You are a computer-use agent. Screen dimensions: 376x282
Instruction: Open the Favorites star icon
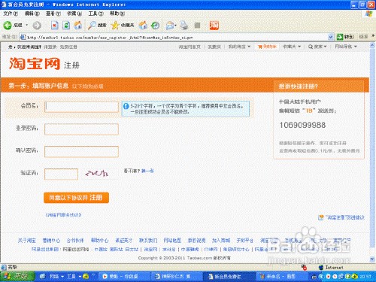click(115, 25)
